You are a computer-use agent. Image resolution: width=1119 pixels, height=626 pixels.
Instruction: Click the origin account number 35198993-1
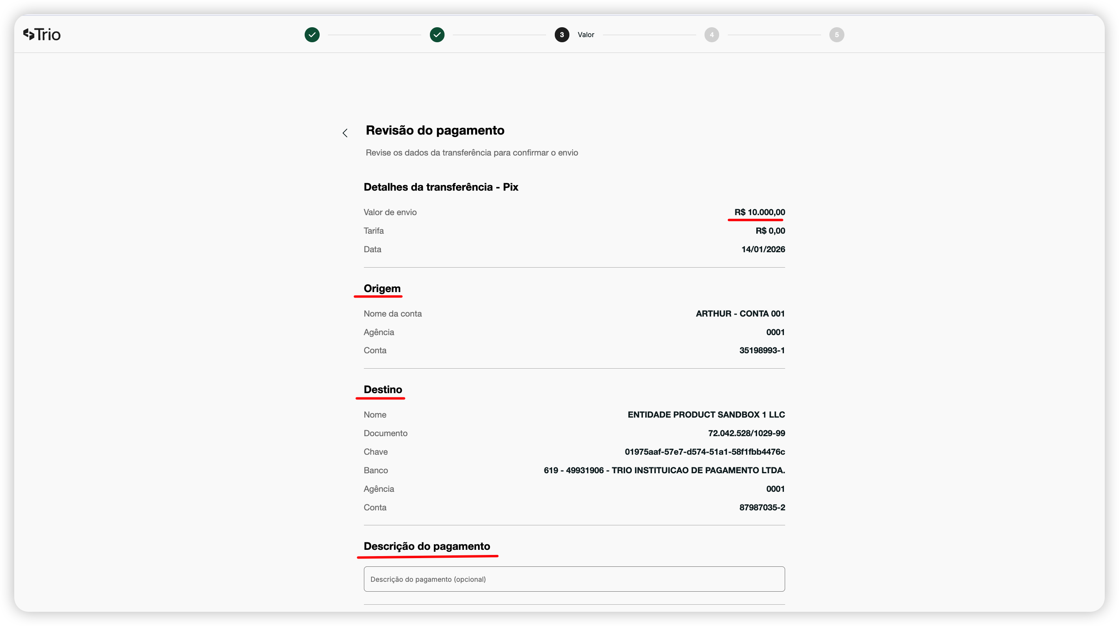[x=762, y=350]
